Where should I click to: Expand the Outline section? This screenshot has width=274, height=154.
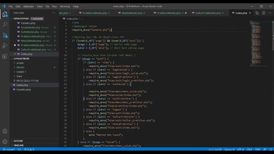(x=18, y=141)
